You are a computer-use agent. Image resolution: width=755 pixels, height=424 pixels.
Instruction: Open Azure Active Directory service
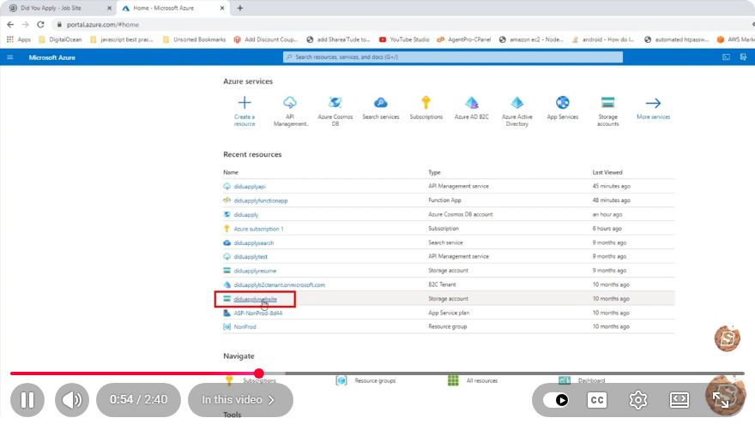516,111
